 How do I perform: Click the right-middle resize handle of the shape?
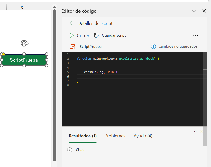[x=47, y=60]
